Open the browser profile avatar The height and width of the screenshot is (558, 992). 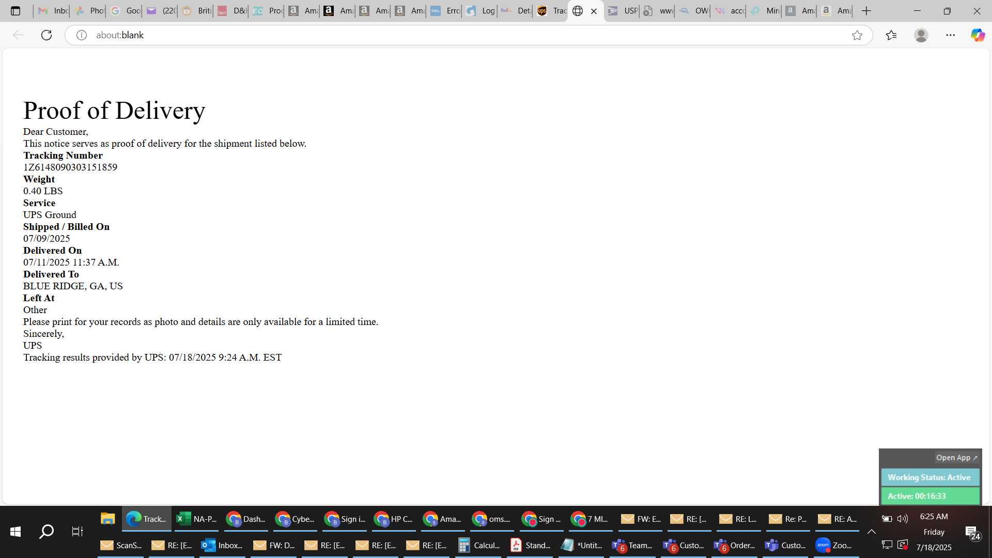tap(921, 35)
